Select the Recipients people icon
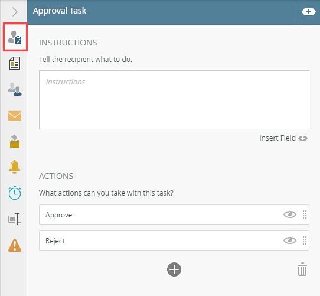This screenshot has height=296, width=320. [15, 89]
